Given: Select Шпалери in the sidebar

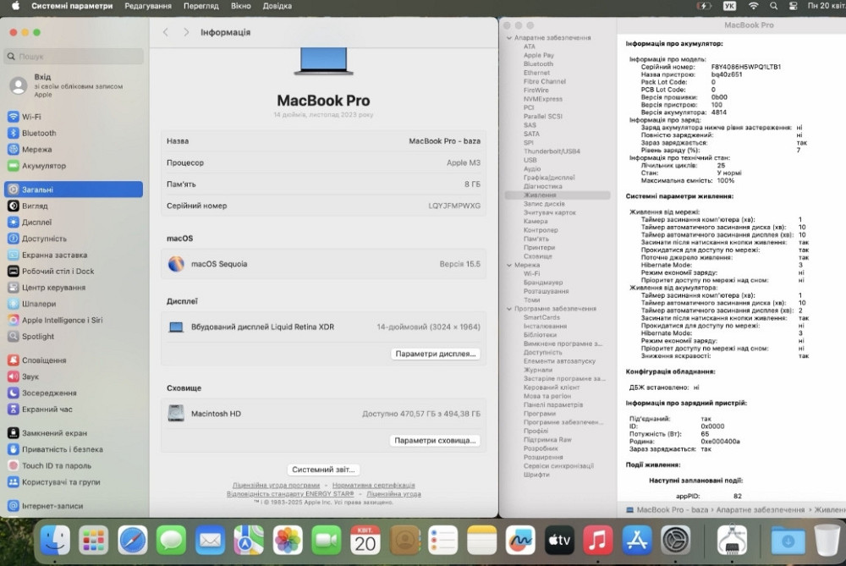Looking at the screenshot, I should coord(32,303).
